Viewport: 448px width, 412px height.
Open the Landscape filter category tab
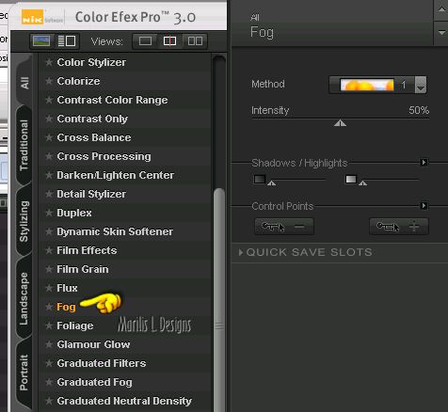24,298
